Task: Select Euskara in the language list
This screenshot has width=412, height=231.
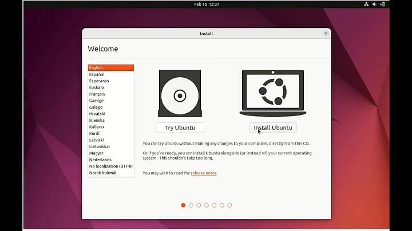Action: point(111,87)
